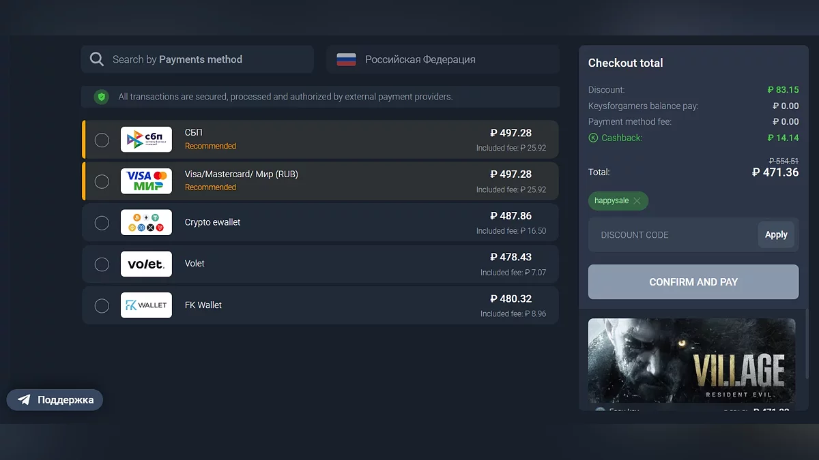Open the Поддержка Telegram support chat

[55, 400]
